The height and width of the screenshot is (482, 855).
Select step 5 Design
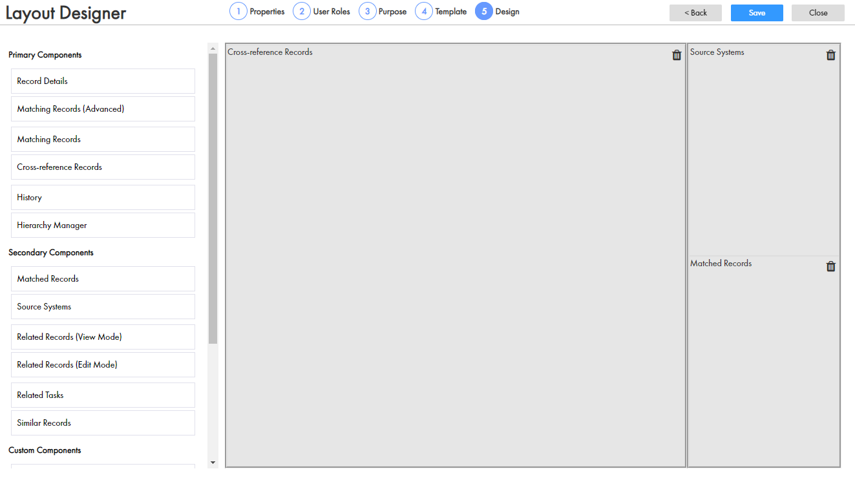click(x=497, y=12)
